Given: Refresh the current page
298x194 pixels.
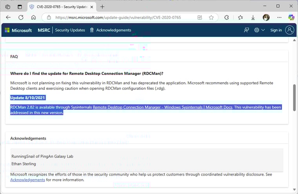Looking at the screenshot, I should (21, 18).
